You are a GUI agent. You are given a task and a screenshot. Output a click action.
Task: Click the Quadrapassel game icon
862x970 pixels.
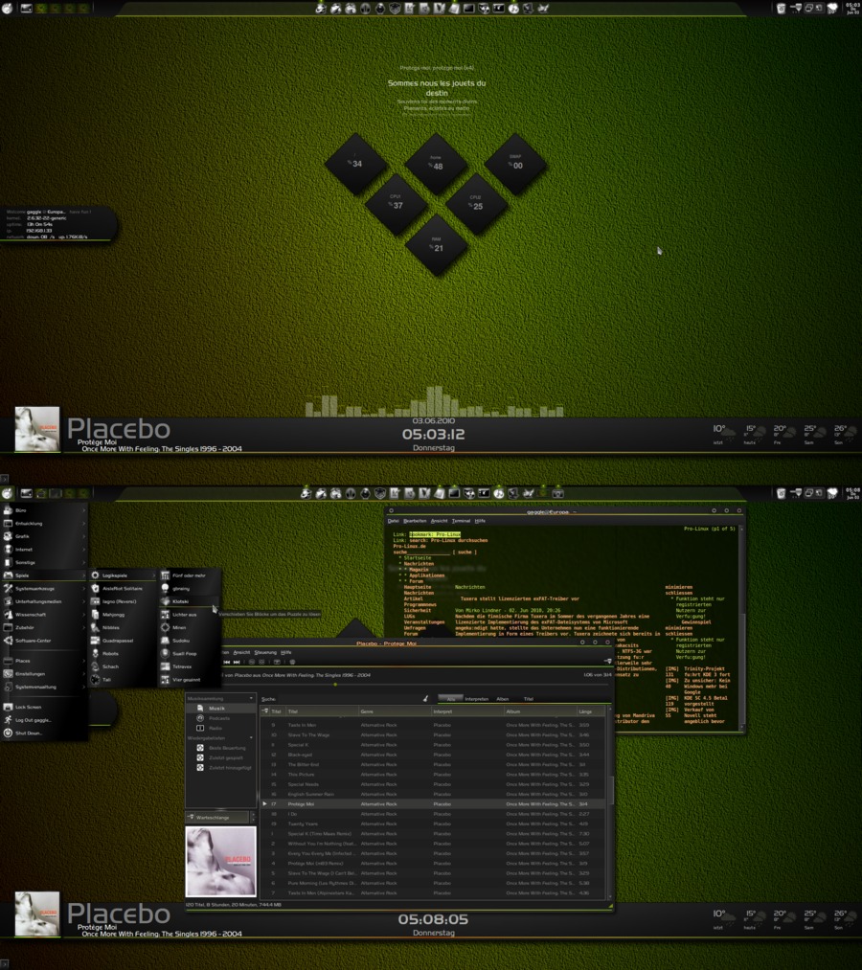95,641
